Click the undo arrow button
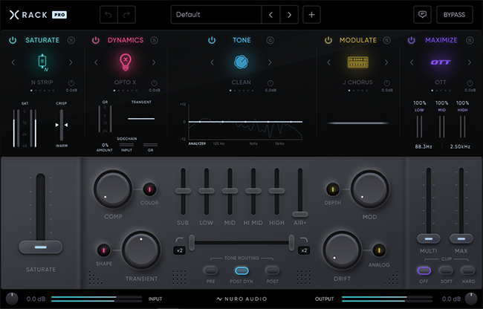The width and height of the screenshot is (483, 309). pyautogui.click(x=108, y=14)
